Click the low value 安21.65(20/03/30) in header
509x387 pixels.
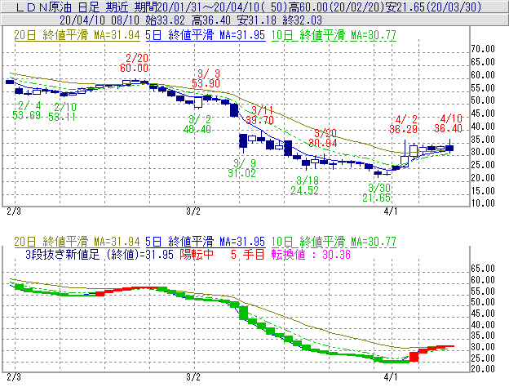point(435,7)
